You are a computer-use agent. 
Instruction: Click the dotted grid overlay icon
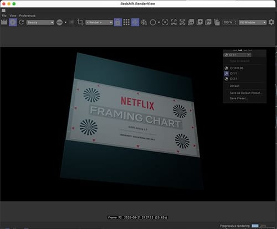click(72, 23)
